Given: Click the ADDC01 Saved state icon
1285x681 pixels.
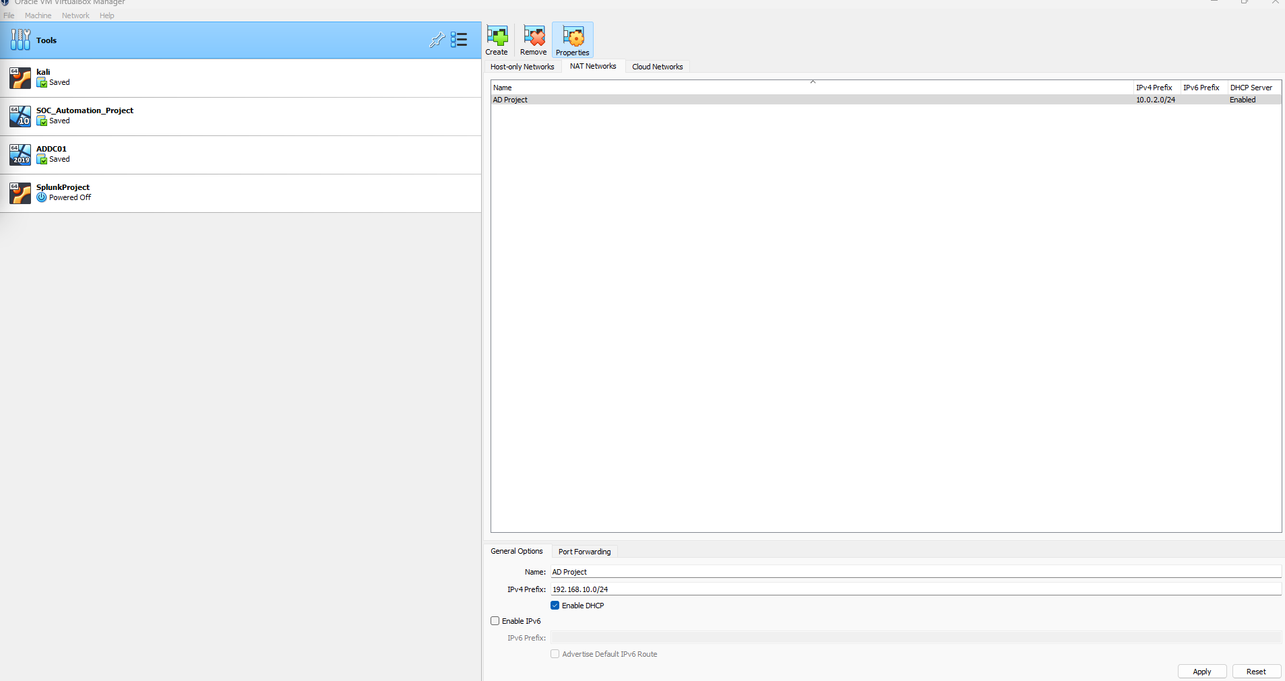Looking at the screenshot, I should click(42, 160).
